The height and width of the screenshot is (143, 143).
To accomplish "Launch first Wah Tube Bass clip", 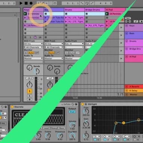I will pos(46,18).
